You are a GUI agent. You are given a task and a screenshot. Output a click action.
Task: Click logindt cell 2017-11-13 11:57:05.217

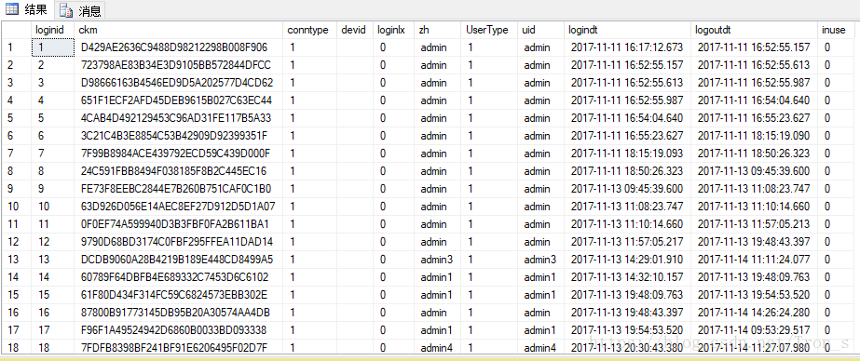627,242
